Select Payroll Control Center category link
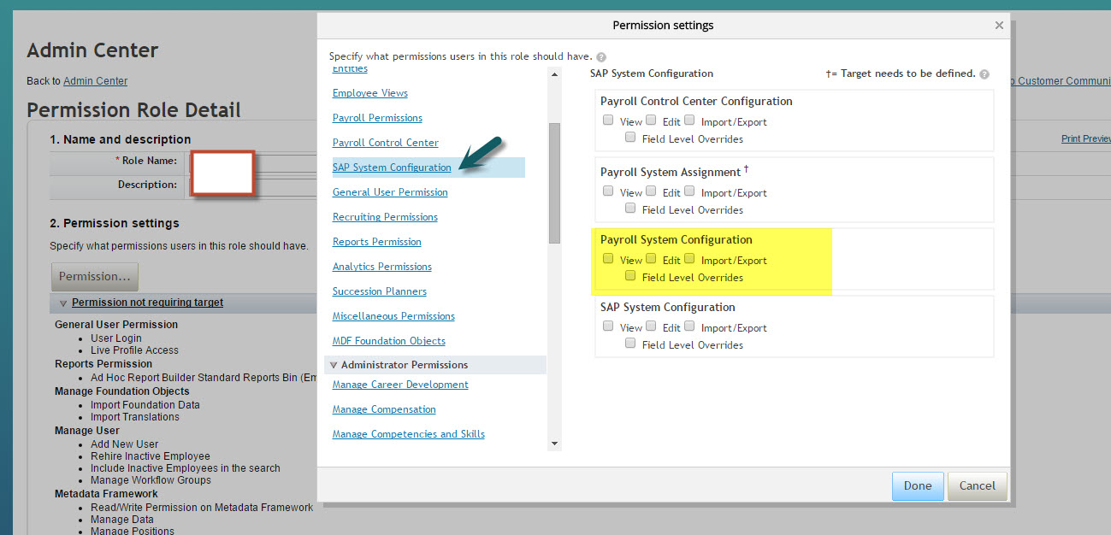 click(x=386, y=143)
